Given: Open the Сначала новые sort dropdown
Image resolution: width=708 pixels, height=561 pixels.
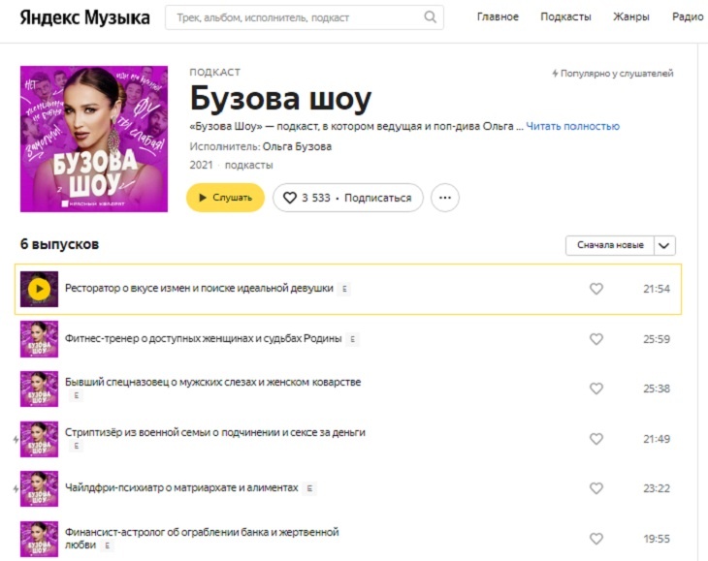Looking at the screenshot, I should (610, 245).
